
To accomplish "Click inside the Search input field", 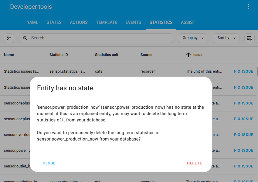I will (91, 38).
